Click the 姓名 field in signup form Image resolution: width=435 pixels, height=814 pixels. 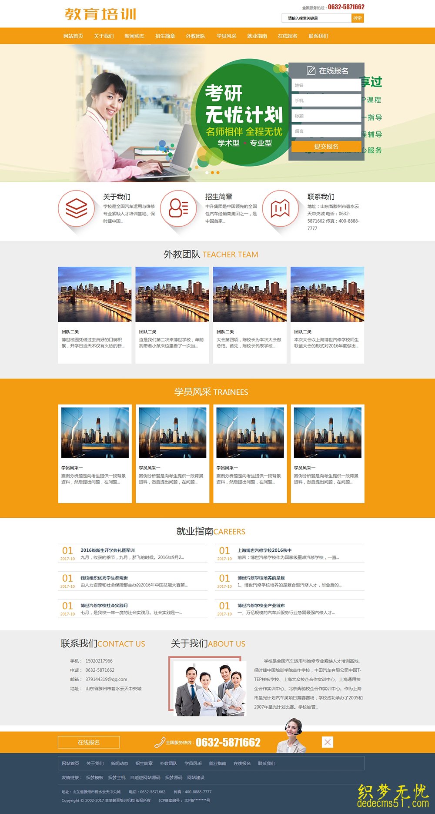(x=326, y=85)
